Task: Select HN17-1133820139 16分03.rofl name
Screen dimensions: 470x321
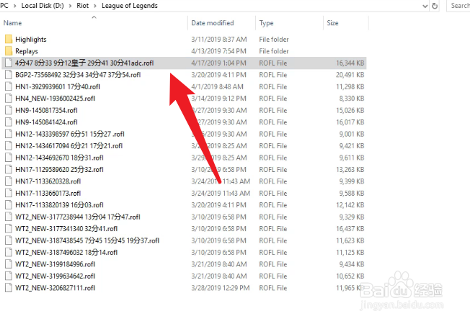Action: tap(59, 205)
